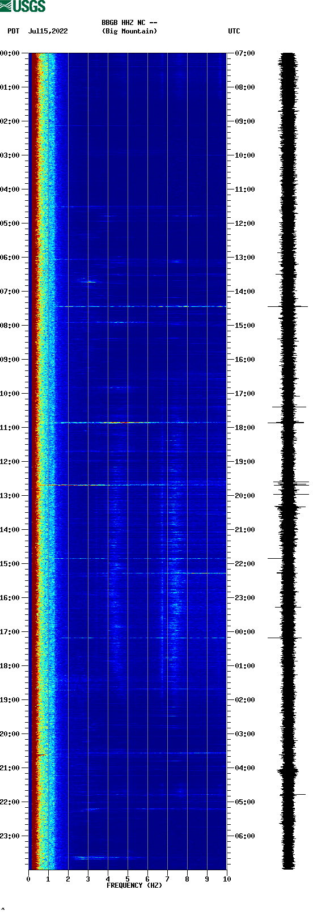Viewport: 313px width, 915px height.
Task: Click the 09:00 PDT label on left axis
Action: (x=10, y=360)
